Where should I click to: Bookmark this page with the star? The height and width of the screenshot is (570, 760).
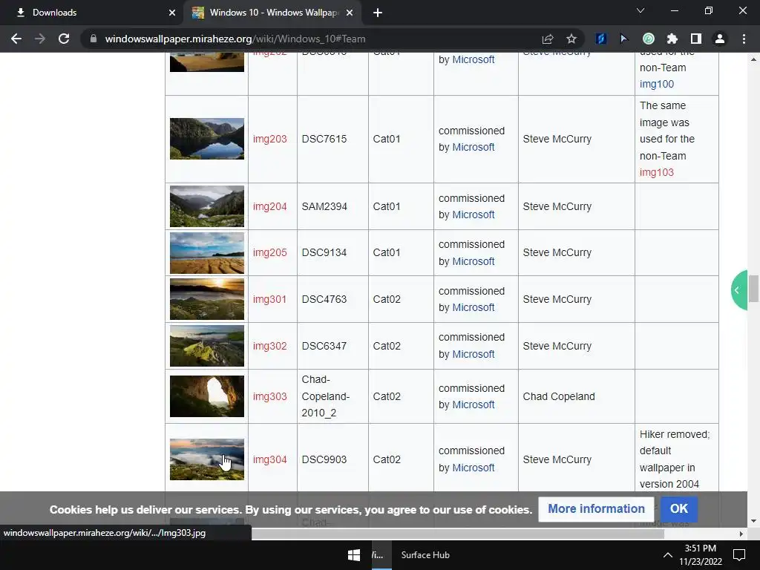[x=571, y=39]
